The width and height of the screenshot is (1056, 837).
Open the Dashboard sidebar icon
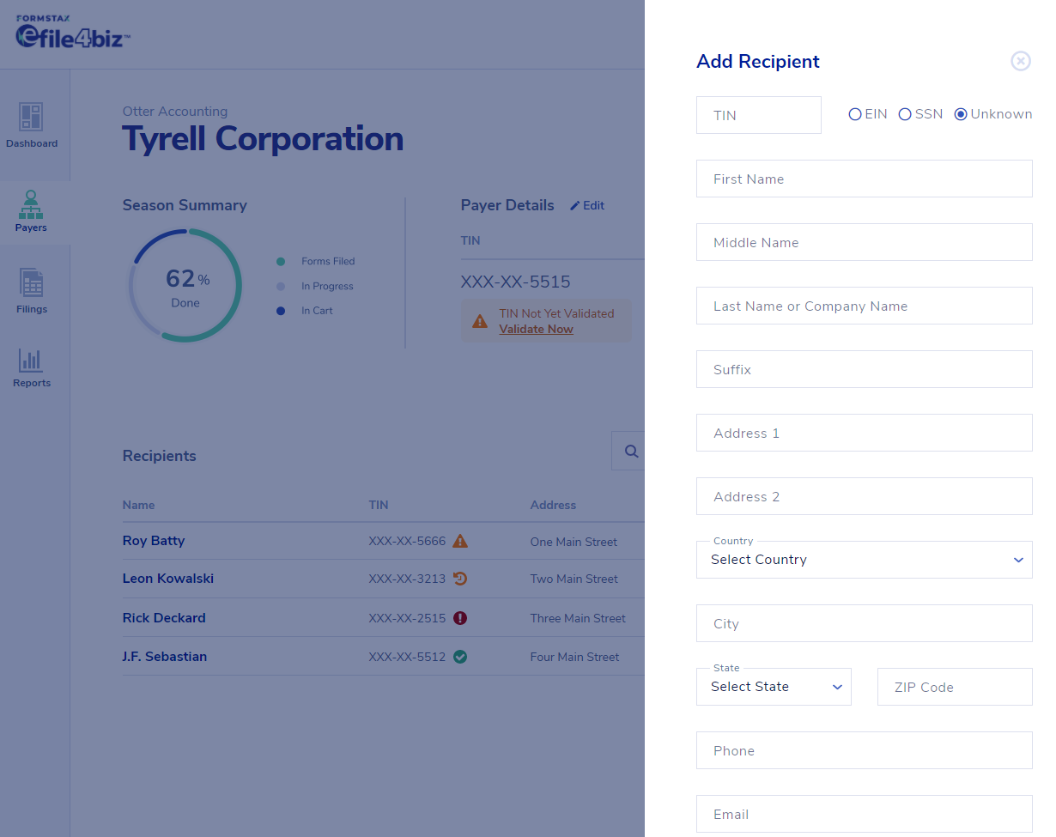pyautogui.click(x=32, y=125)
